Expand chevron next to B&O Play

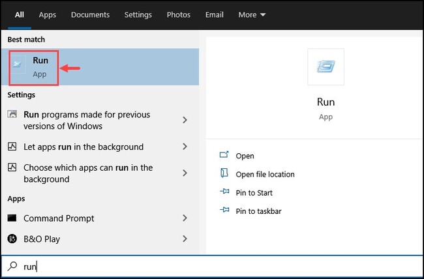tap(185, 239)
